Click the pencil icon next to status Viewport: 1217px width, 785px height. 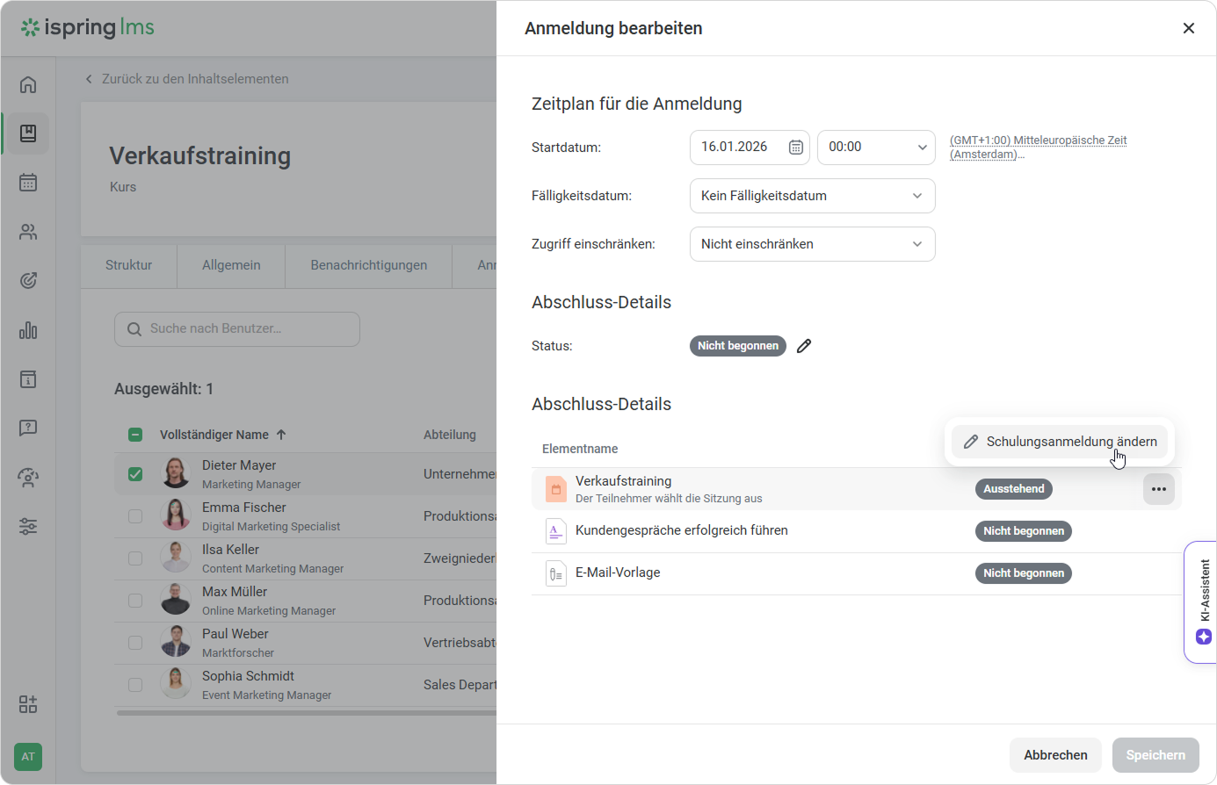(x=803, y=346)
